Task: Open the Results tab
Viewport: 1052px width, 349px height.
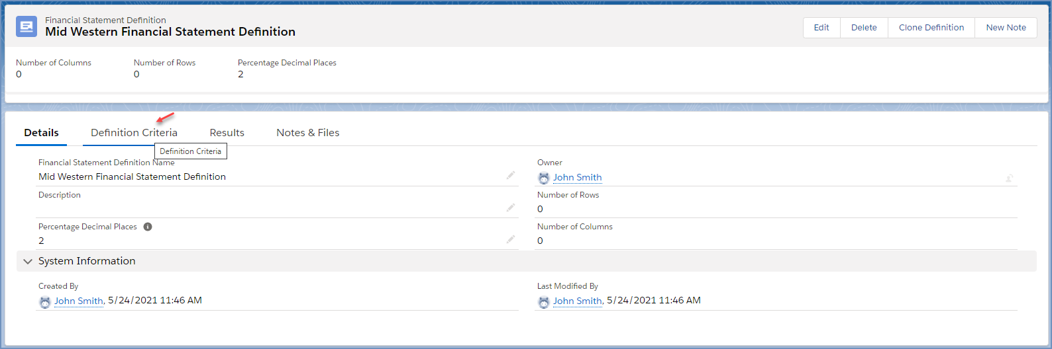Action: point(227,133)
